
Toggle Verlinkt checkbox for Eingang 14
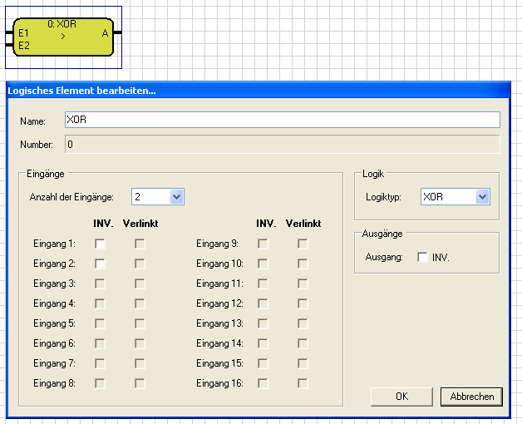pyautogui.click(x=303, y=343)
